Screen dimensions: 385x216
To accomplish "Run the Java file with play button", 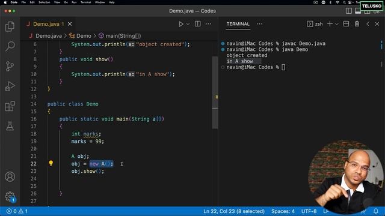I will coord(181,24).
